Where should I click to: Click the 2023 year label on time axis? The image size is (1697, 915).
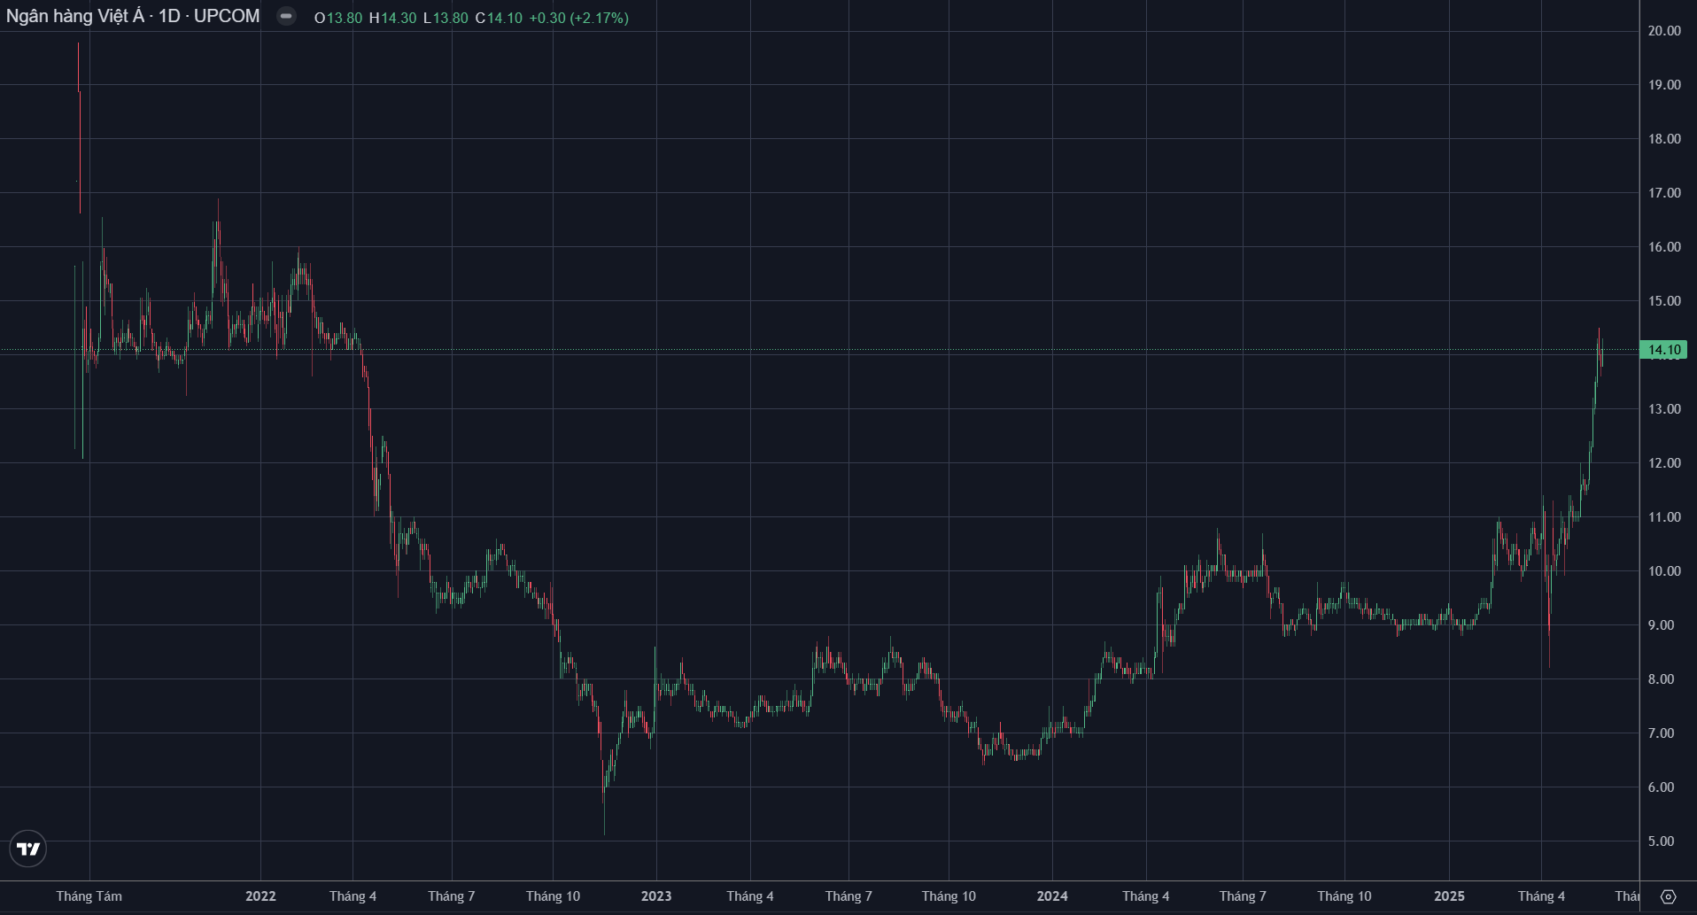click(x=656, y=896)
